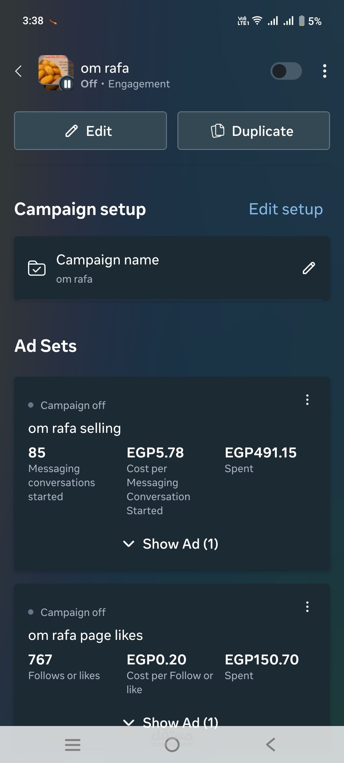Select the om rafa selling ad set title

coord(75,428)
